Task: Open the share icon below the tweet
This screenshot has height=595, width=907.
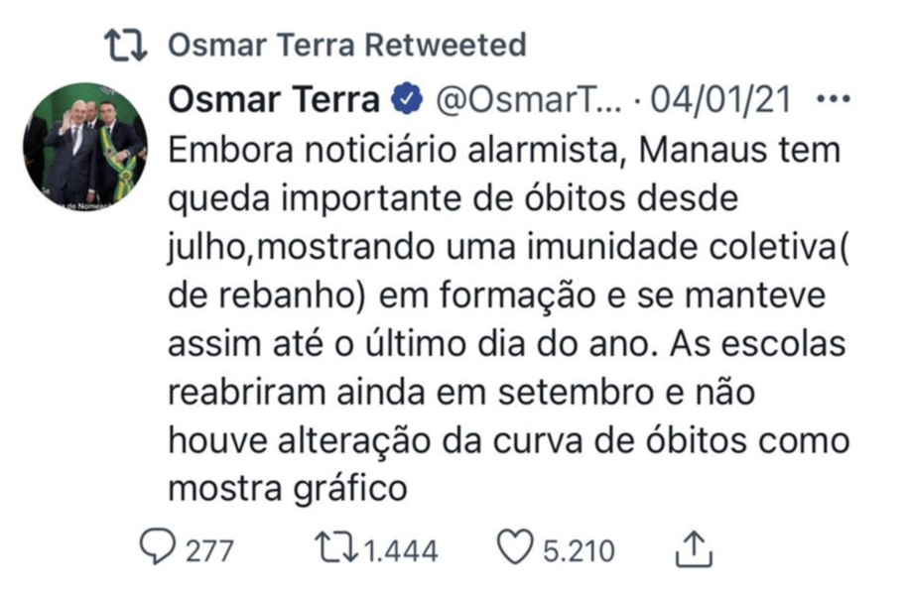Action: coord(693,548)
